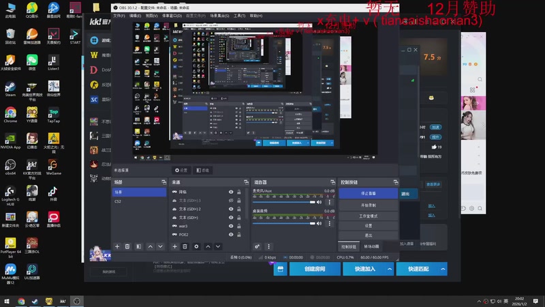Screen dimensions: 545x307
Task: Open three-dot options for 桌面音频 channel
Action: [330, 224]
